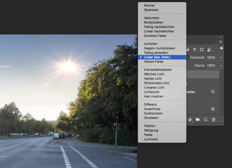Click the smart filter icon on Streifen layer

pyautogui.click(x=213, y=92)
